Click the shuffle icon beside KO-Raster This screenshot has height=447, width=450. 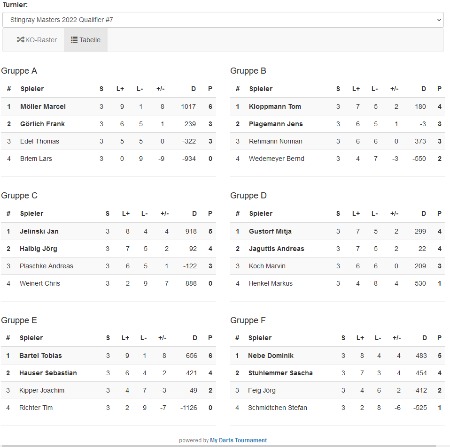click(20, 40)
